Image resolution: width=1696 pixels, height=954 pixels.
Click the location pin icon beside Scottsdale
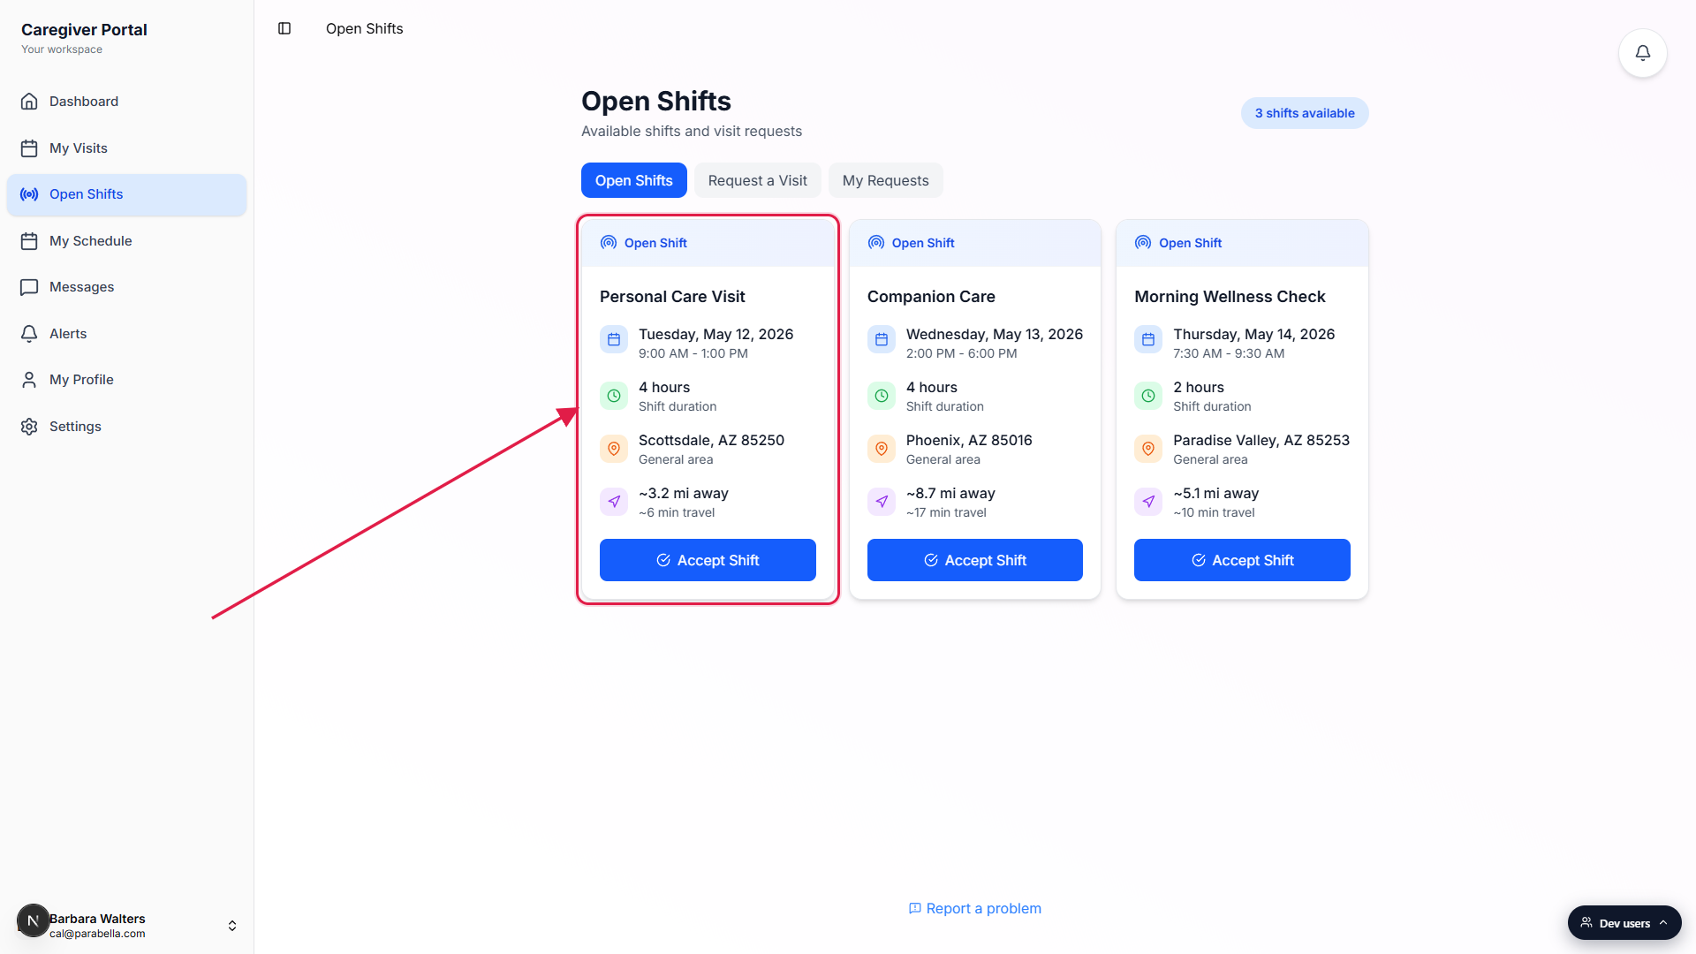pyautogui.click(x=614, y=449)
